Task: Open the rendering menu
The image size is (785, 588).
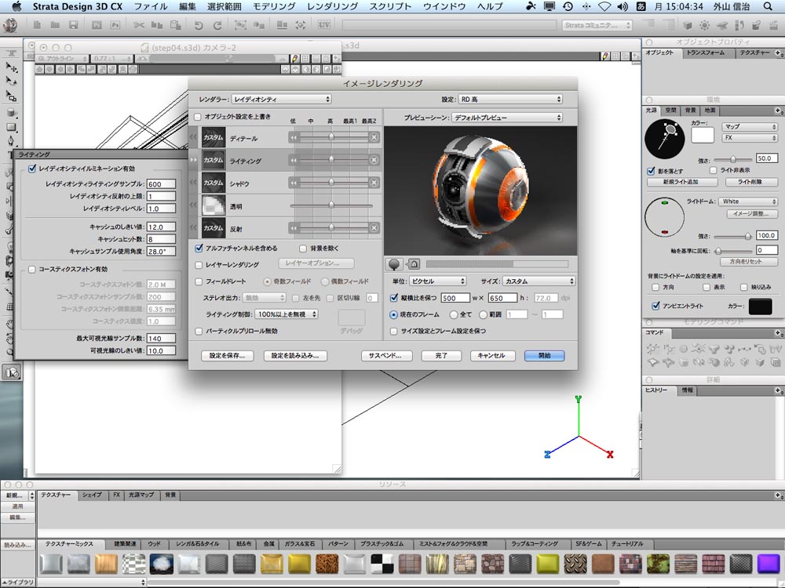Action: tap(332, 6)
